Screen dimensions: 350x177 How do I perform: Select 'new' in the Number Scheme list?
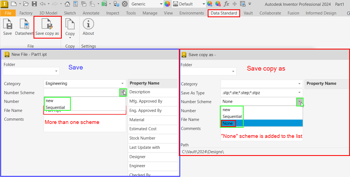50,101
